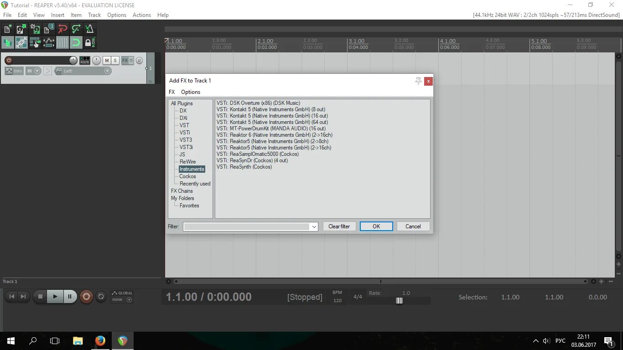This screenshot has width=623, height=350.
Task: Click the New Project toolbar icon
Action: pos(8,29)
